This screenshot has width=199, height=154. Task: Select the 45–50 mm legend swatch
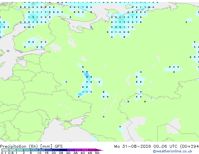point(92,150)
